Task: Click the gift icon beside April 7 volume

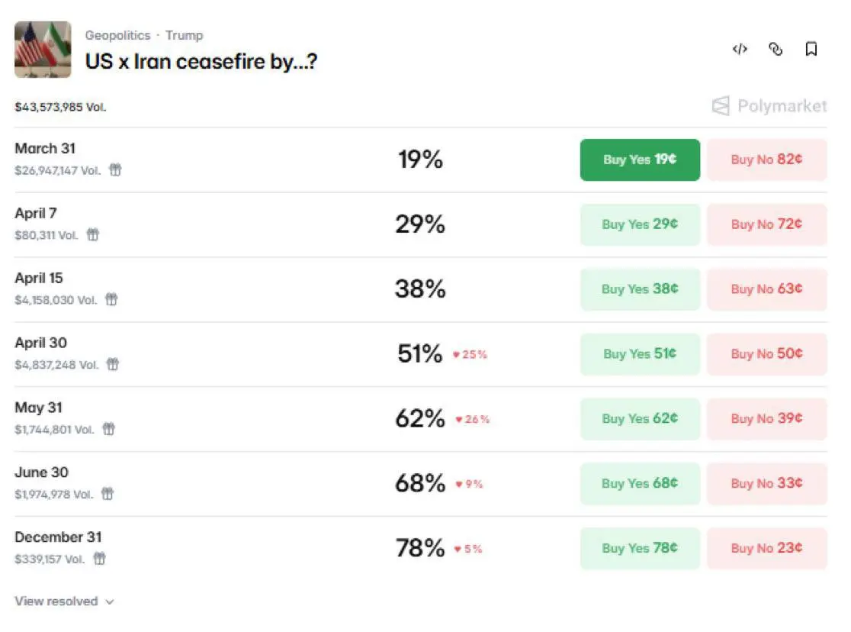Action: 93,235
